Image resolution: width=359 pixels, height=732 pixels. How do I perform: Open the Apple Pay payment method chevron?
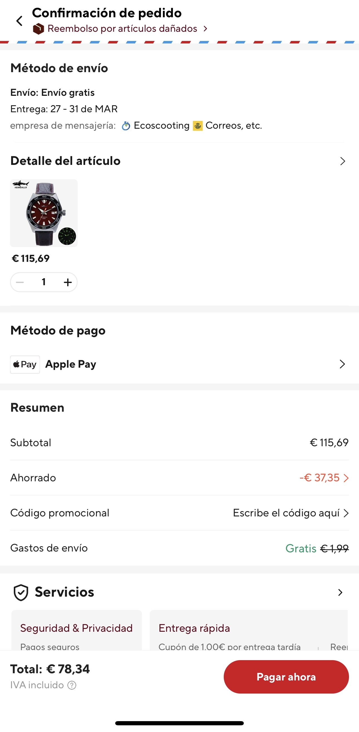pos(342,364)
